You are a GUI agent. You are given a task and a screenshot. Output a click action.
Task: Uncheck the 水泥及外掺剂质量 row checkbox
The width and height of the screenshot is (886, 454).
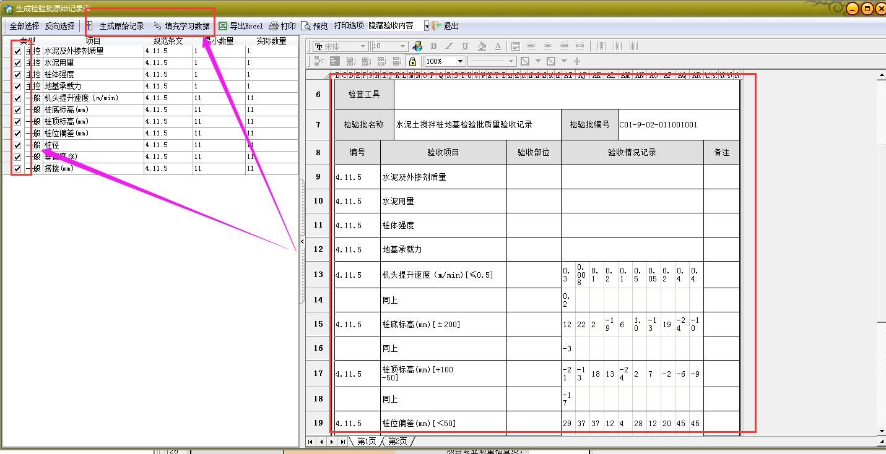pyautogui.click(x=17, y=51)
